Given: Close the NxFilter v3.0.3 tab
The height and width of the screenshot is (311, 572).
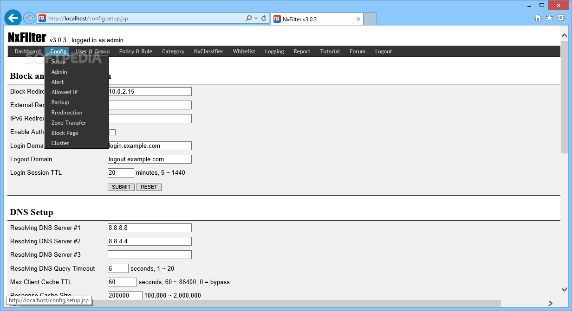Looking at the screenshot, I should pyautogui.click(x=358, y=19).
